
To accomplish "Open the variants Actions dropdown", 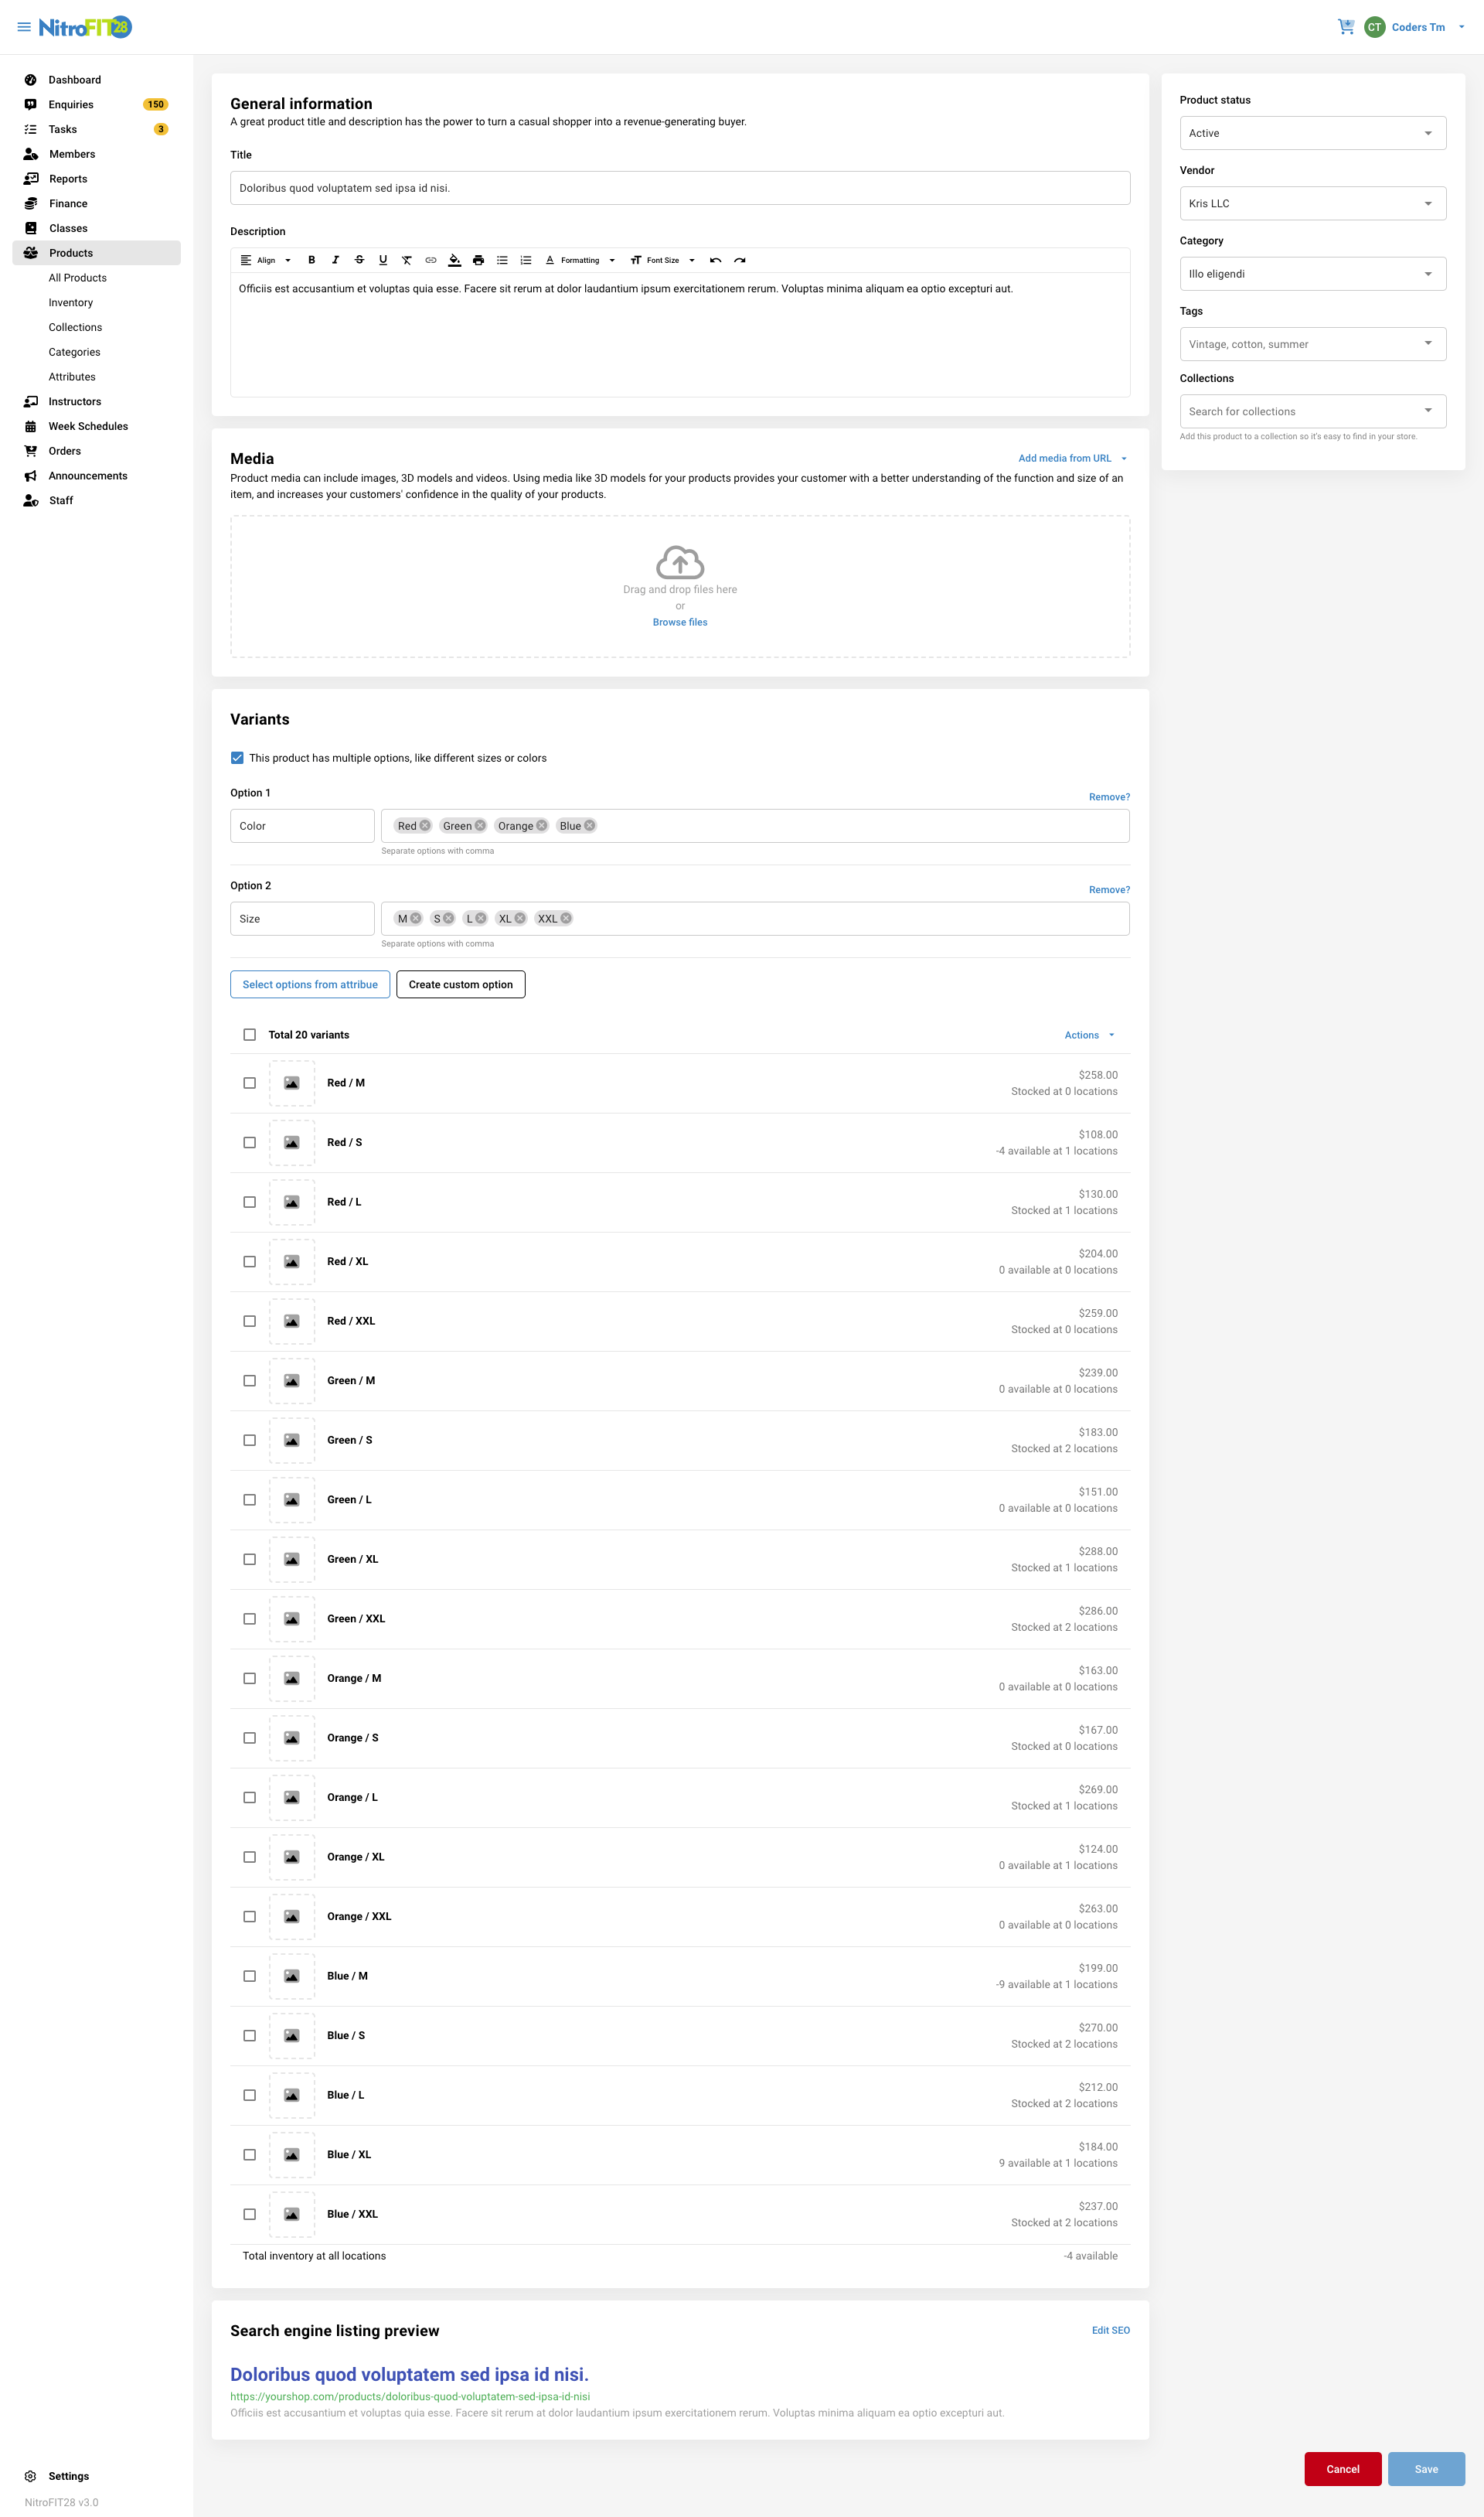I will 1089,1035.
